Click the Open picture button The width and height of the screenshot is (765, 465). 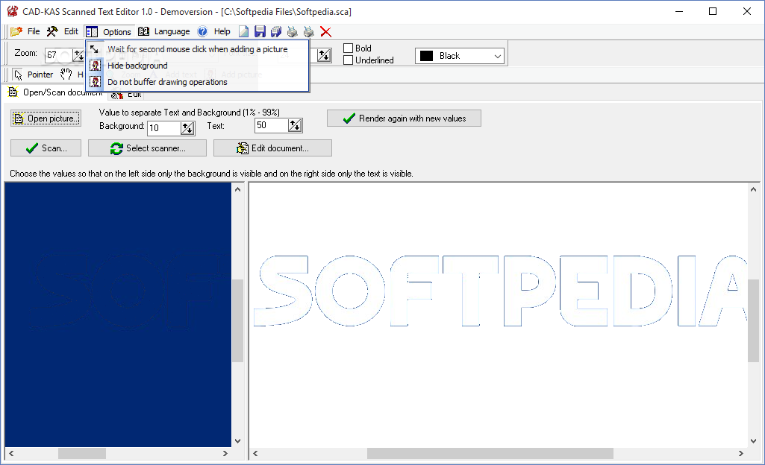pyautogui.click(x=46, y=118)
